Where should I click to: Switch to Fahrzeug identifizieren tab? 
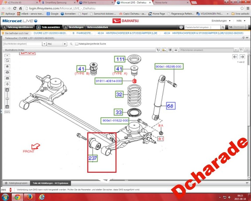(17, 27)
